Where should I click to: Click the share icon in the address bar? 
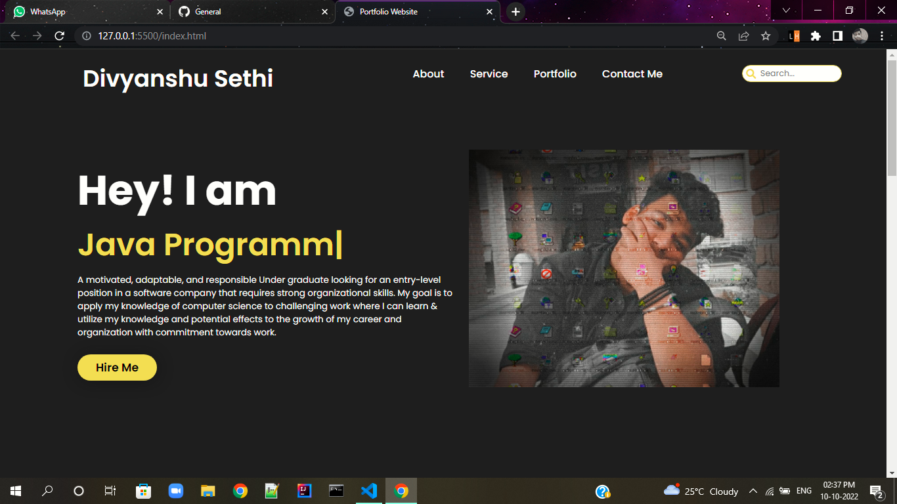point(743,36)
